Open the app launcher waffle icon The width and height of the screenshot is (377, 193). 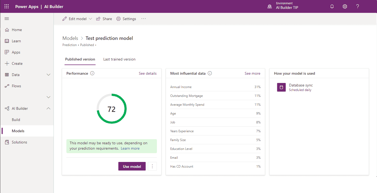7,6
